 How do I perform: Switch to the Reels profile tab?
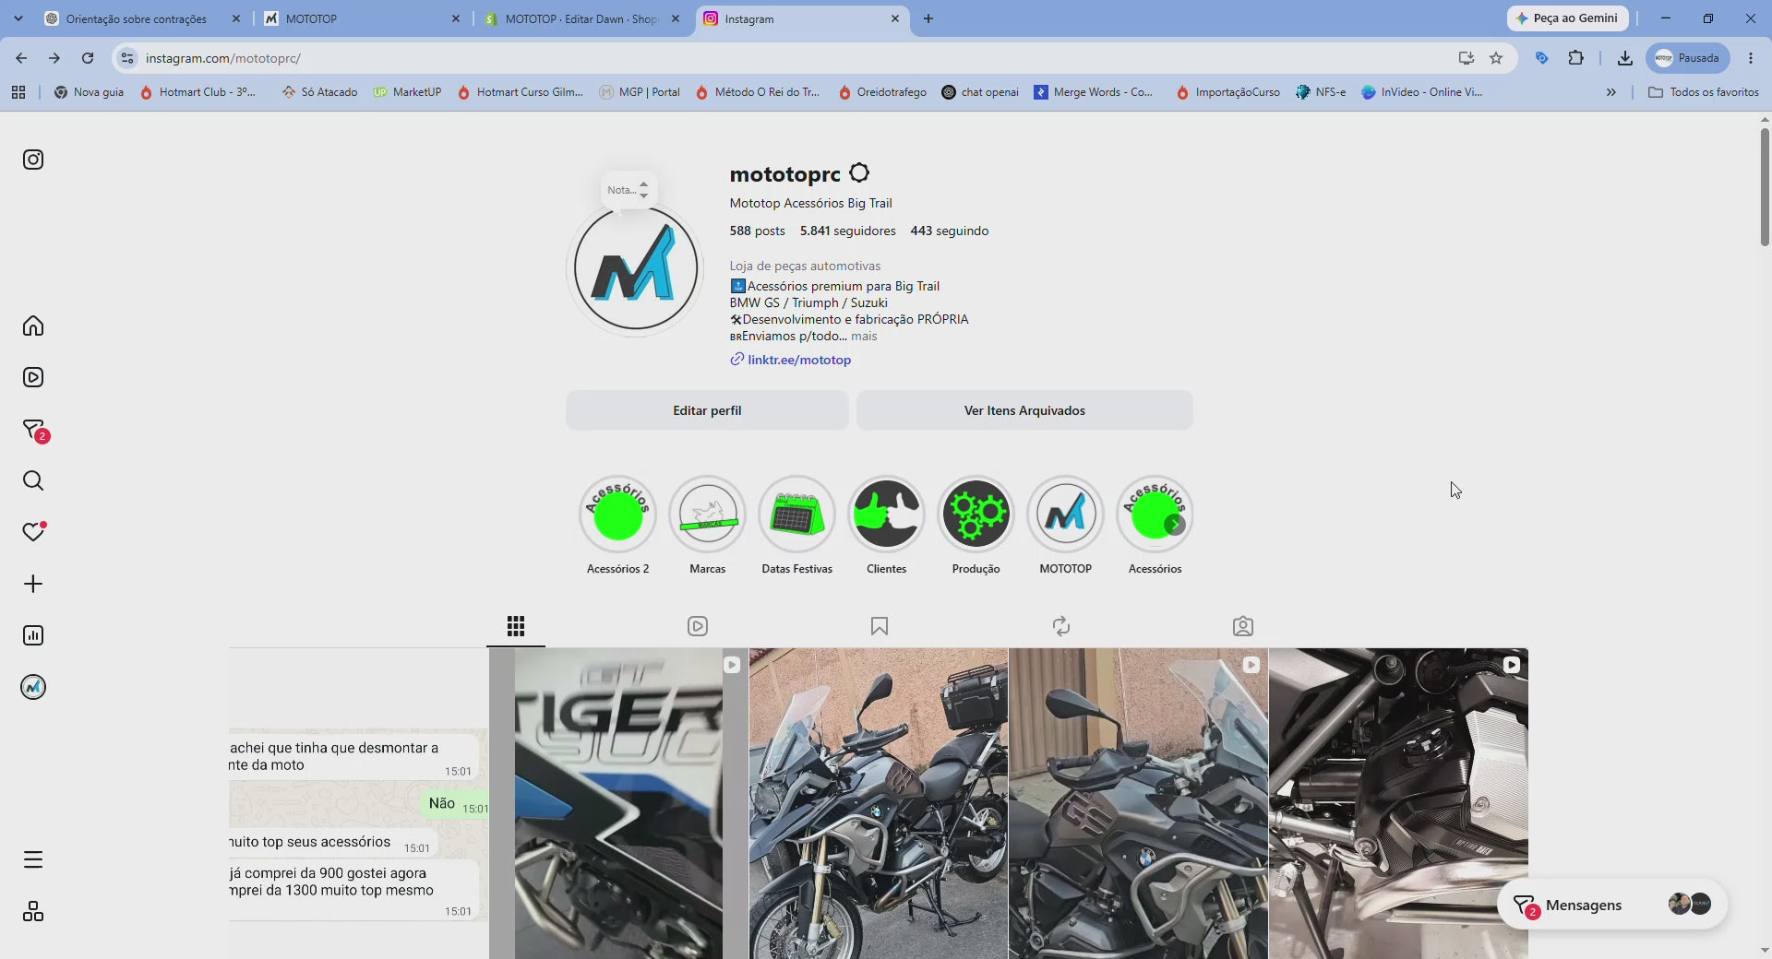[x=698, y=626]
